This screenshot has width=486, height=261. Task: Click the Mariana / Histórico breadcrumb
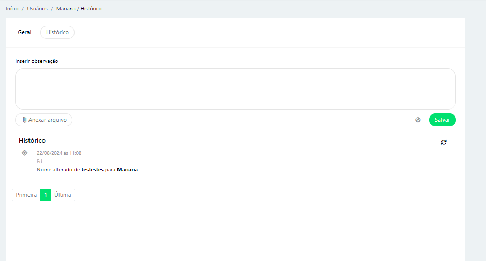coord(79,9)
